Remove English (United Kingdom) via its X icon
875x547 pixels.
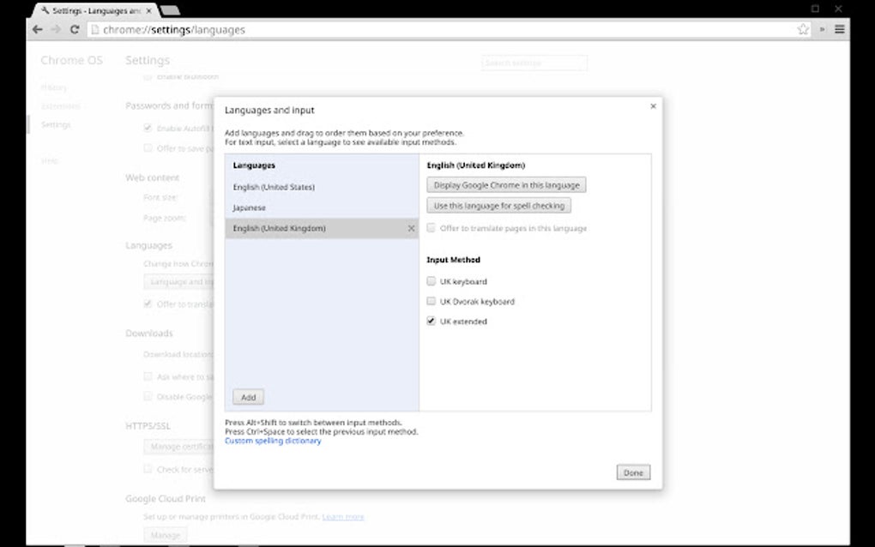pos(412,229)
